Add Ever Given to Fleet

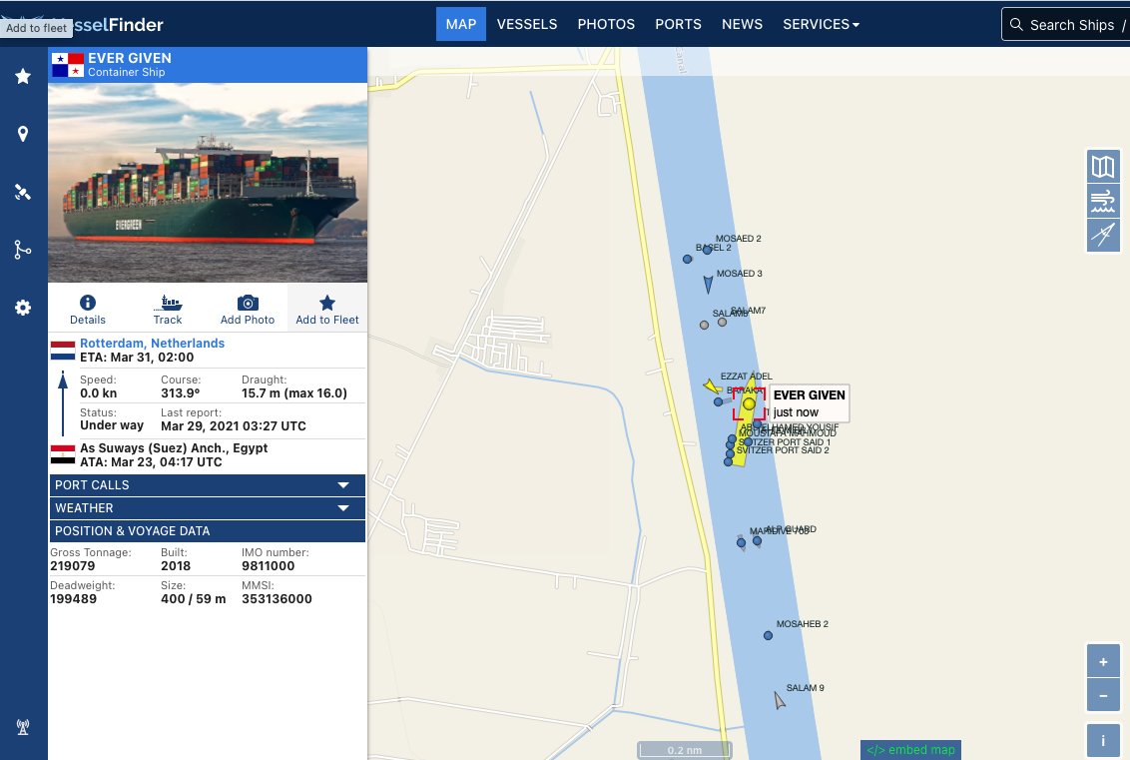coord(327,310)
